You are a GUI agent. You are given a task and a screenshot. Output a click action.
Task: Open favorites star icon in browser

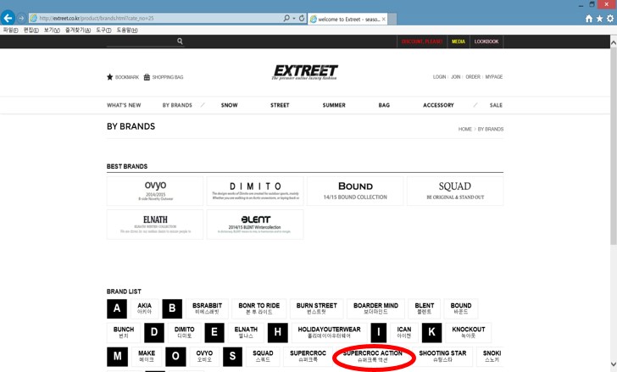point(599,19)
